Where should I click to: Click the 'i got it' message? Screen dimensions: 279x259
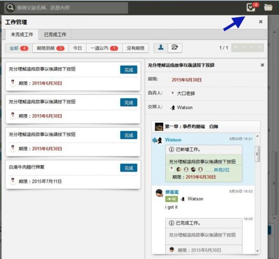[x=171, y=207]
